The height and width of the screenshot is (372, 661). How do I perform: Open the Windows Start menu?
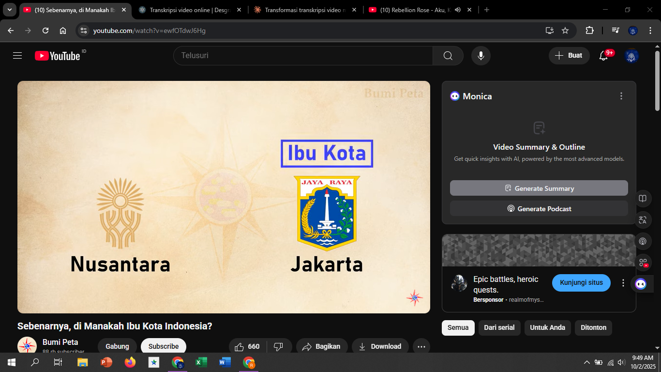(11, 362)
